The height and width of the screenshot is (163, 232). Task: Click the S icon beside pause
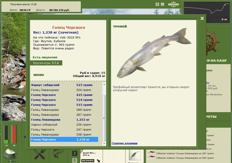point(162,4)
